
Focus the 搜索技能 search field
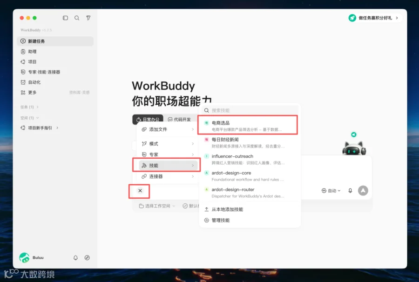tap(250, 110)
